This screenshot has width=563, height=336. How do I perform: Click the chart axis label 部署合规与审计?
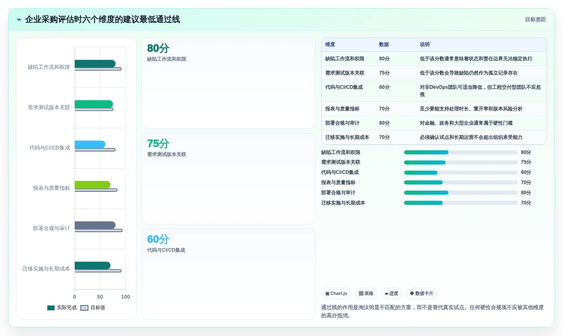pyautogui.click(x=51, y=228)
